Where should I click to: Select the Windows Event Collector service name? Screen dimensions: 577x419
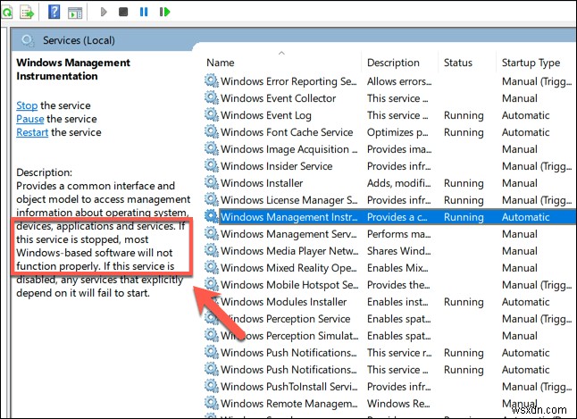[278, 98]
